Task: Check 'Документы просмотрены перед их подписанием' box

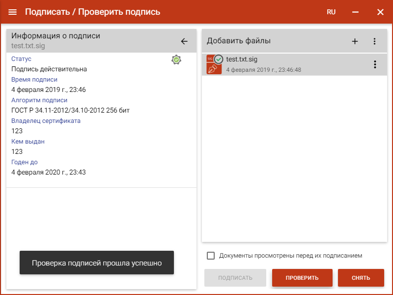Action: (x=211, y=256)
